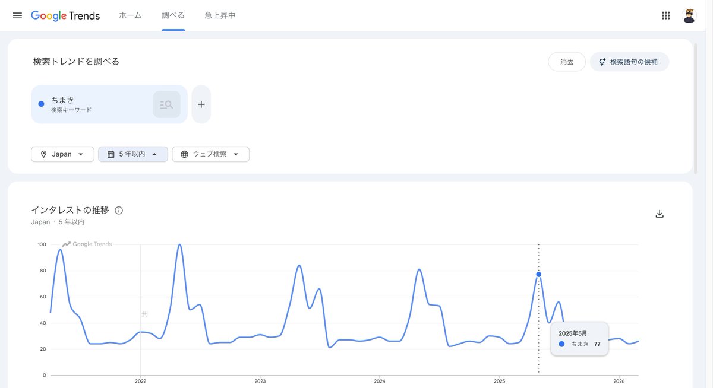Click the blue ちまき color dot
The image size is (713, 388).
tap(41, 104)
